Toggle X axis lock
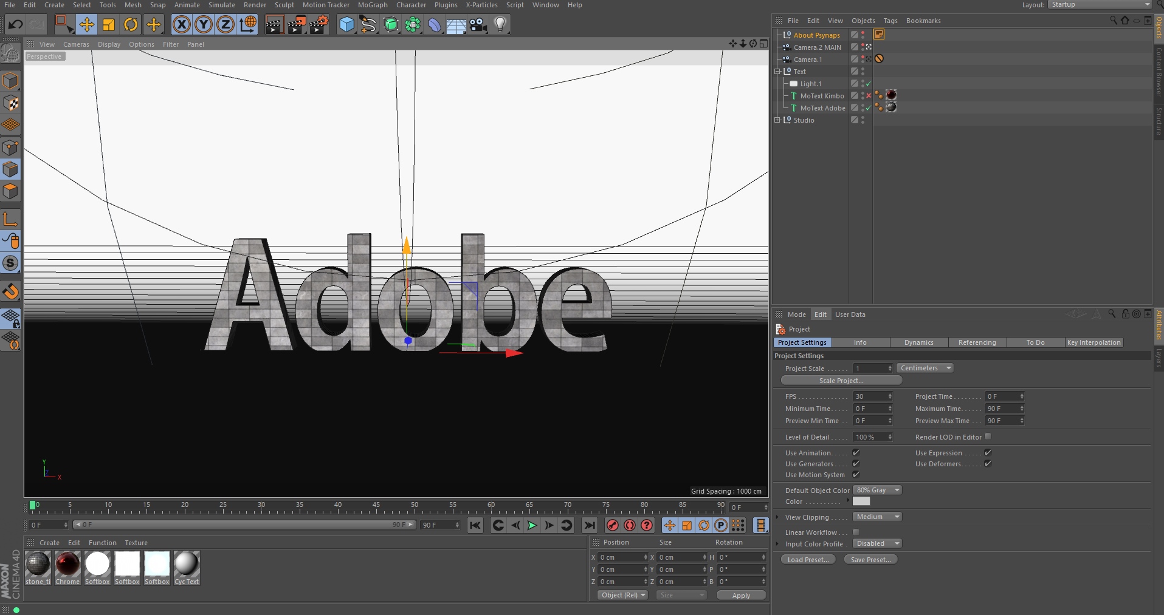 pos(181,25)
